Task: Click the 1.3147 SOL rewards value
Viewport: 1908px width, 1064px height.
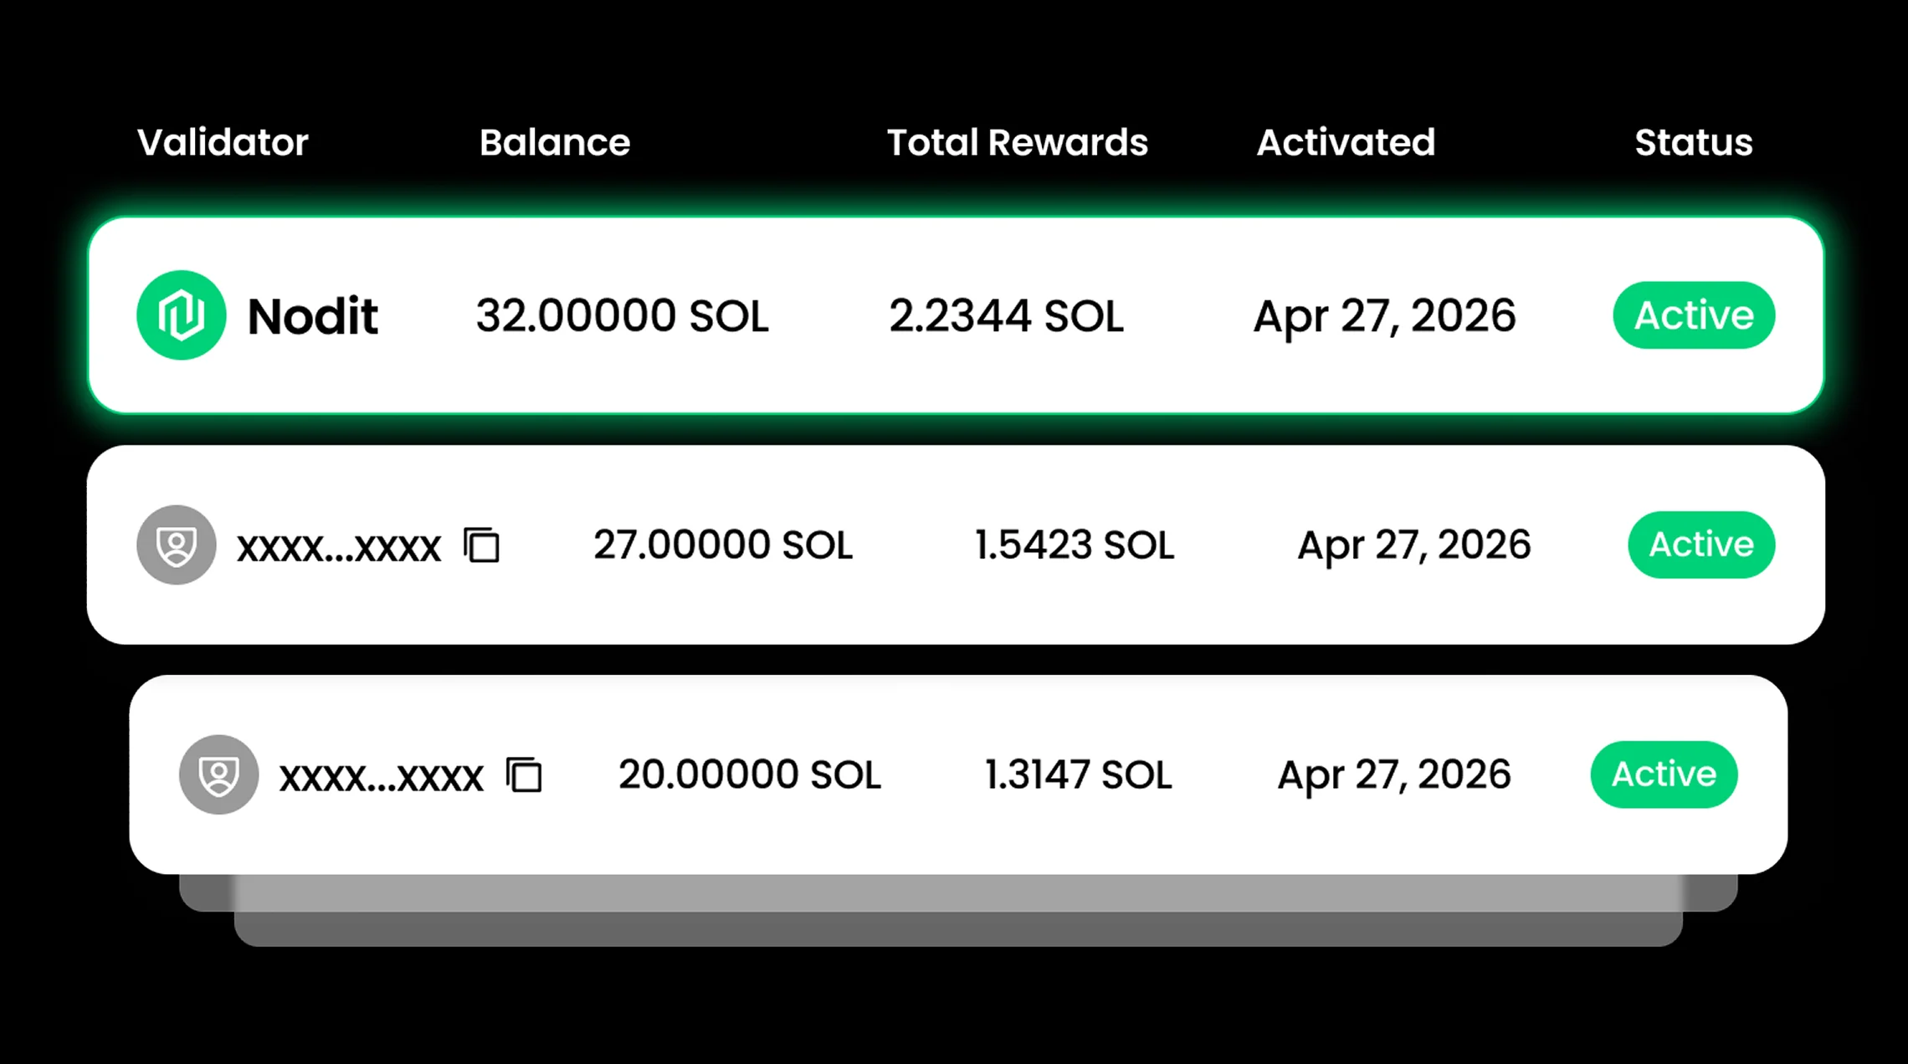Action: (x=1078, y=775)
